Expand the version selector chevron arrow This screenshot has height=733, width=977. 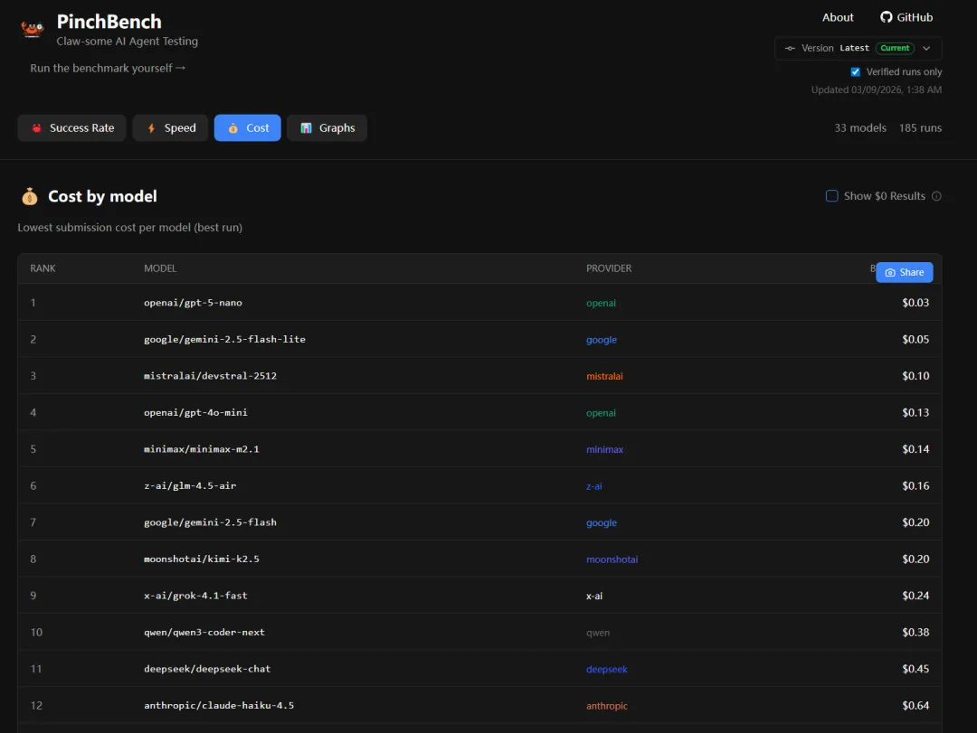[x=926, y=49]
